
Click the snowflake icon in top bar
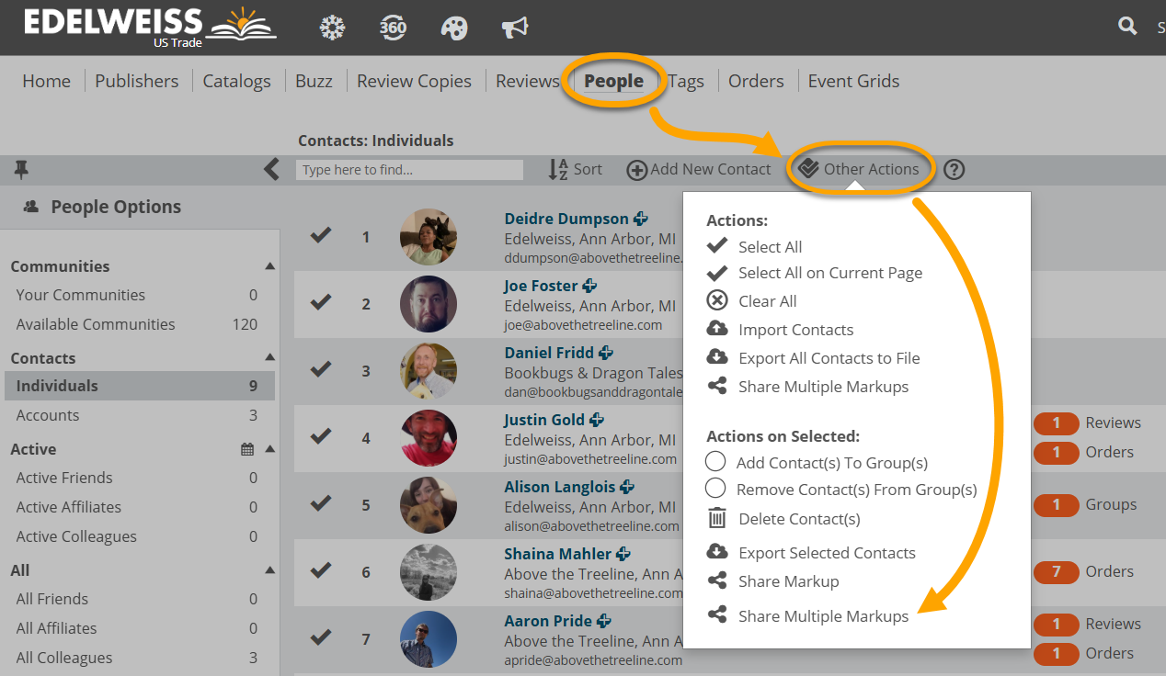point(332,28)
